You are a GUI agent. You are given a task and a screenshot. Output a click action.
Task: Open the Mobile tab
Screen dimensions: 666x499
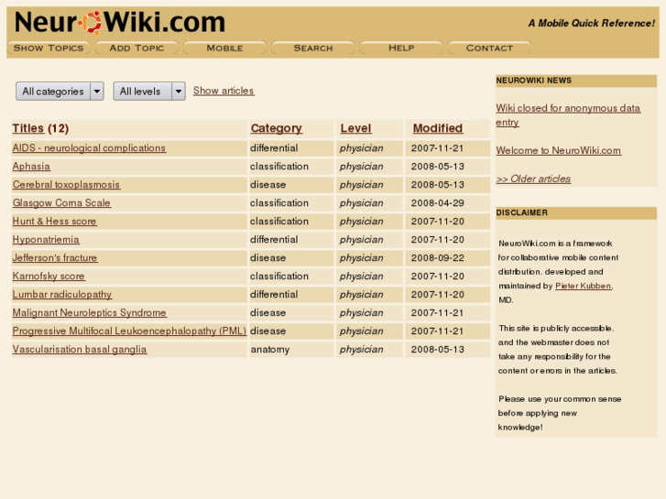[x=224, y=48]
